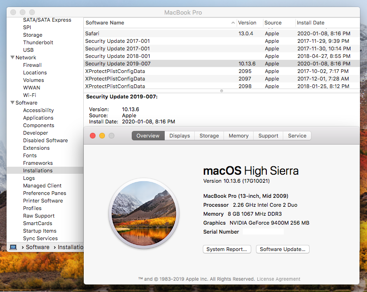Select the Safari row in installations list
367x292 pixels.
click(x=222, y=33)
